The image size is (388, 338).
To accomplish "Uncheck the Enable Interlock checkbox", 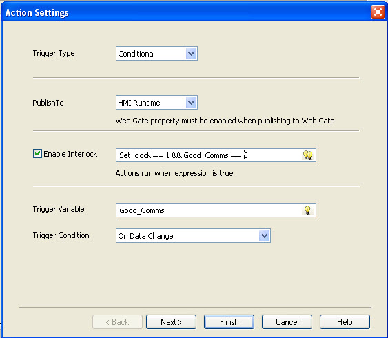I will (37, 154).
